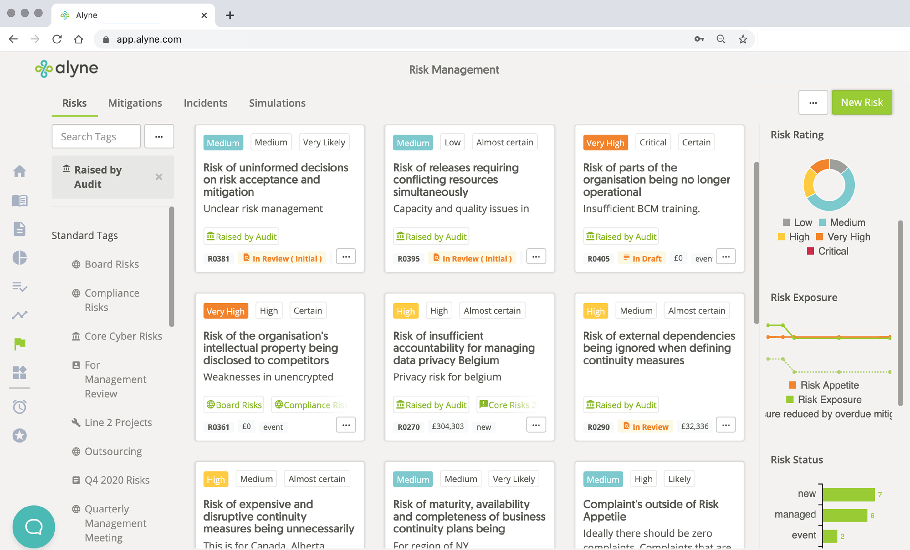Open the trend line icon in sidebar
The width and height of the screenshot is (910, 550).
coord(20,315)
